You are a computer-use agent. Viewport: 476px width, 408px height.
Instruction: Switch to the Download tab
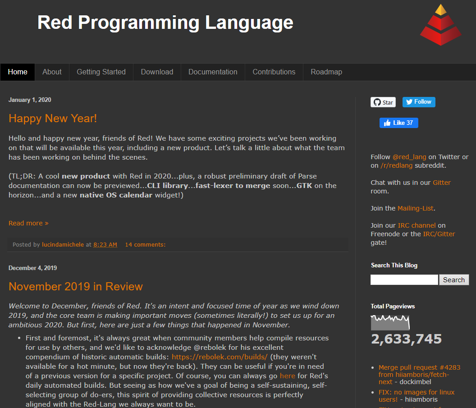coord(157,72)
